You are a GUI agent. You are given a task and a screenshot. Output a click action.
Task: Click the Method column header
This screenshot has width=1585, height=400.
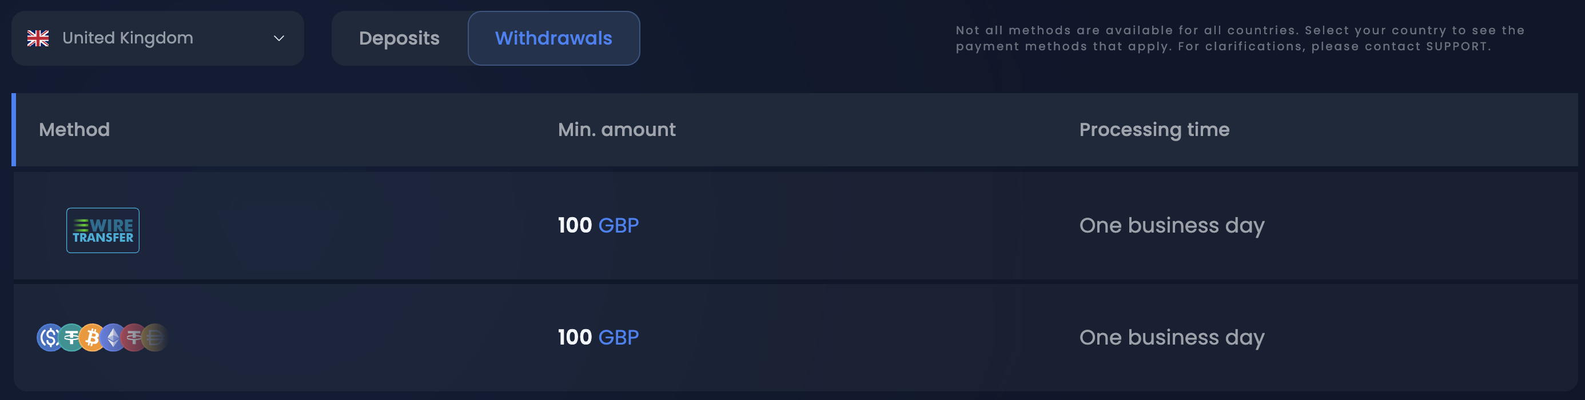(x=74, y=130)
